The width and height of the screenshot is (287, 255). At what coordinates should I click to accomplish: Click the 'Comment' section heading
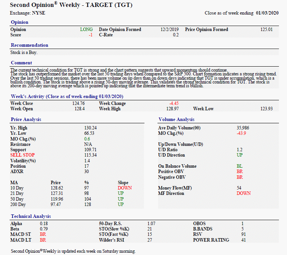(x=21, y=63)
